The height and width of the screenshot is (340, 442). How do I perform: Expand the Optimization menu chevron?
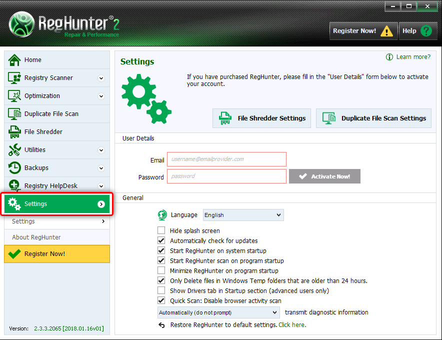[101, 96]
